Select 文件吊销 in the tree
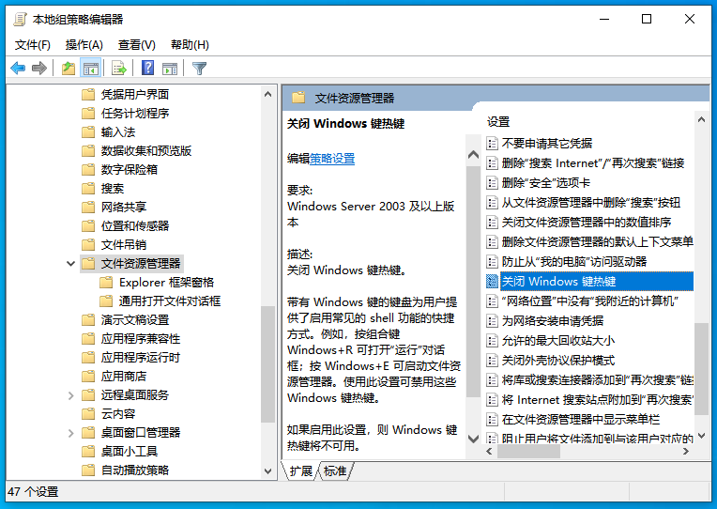The height and width of the screenshot is (509, 717). (124, 245)
